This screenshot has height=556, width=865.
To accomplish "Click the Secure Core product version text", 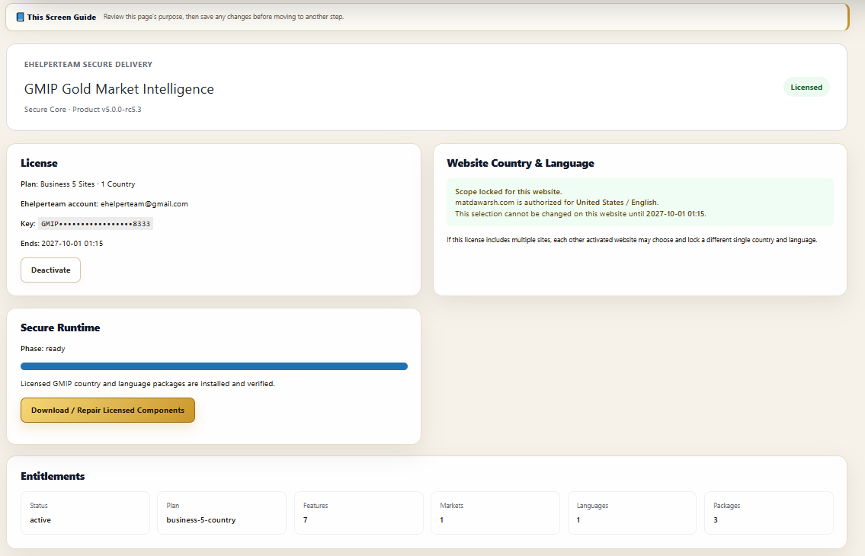I will pos(83,109).
